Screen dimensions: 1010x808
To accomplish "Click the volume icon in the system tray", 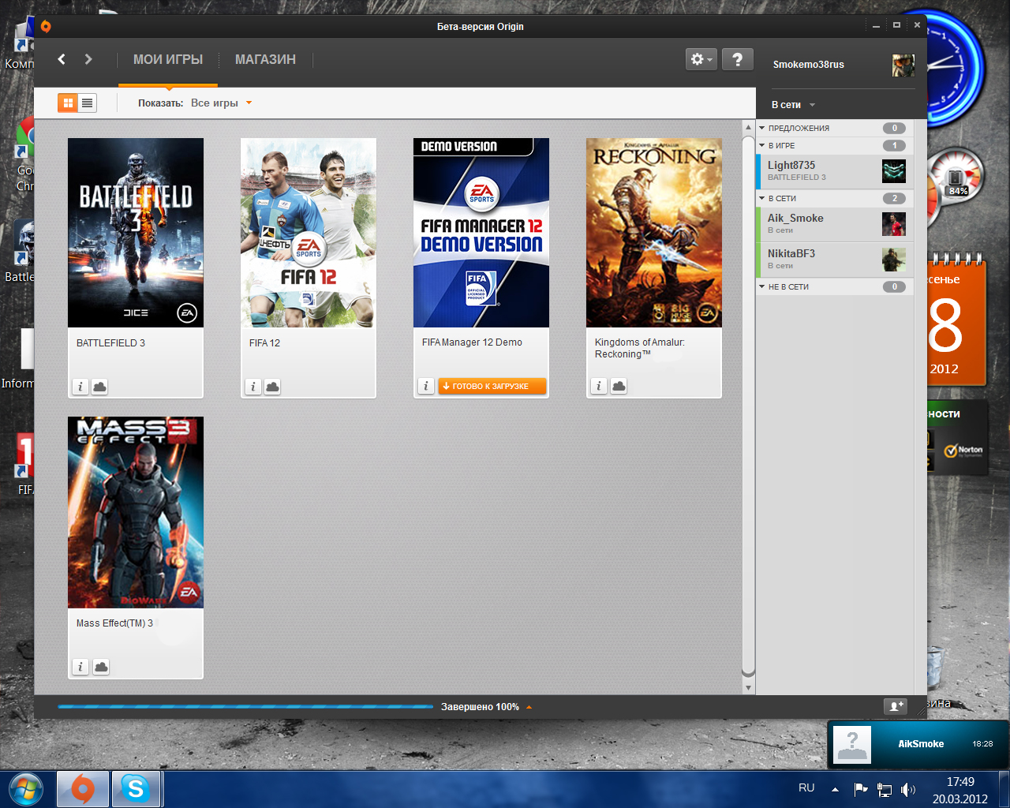I will [x=908, y=789].
